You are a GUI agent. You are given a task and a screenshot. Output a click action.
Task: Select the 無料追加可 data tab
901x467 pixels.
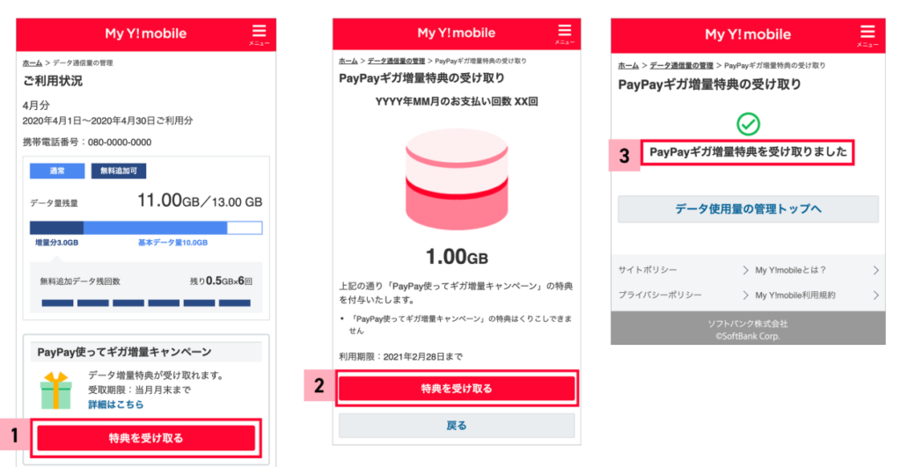(119, 171)
